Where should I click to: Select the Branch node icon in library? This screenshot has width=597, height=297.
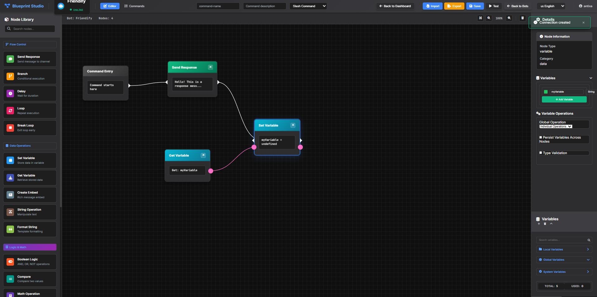10,76
